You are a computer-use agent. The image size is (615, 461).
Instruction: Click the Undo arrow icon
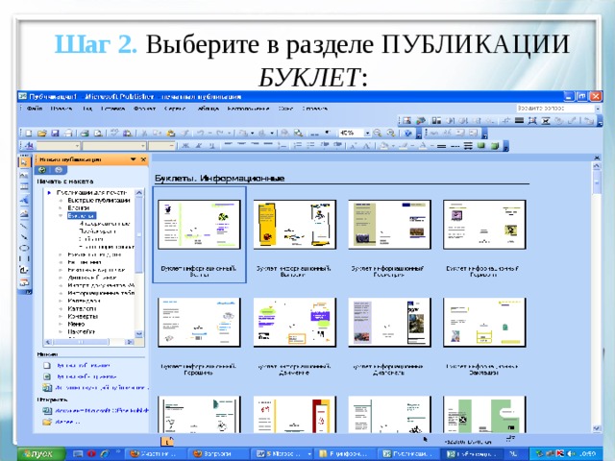click(201, 133)
